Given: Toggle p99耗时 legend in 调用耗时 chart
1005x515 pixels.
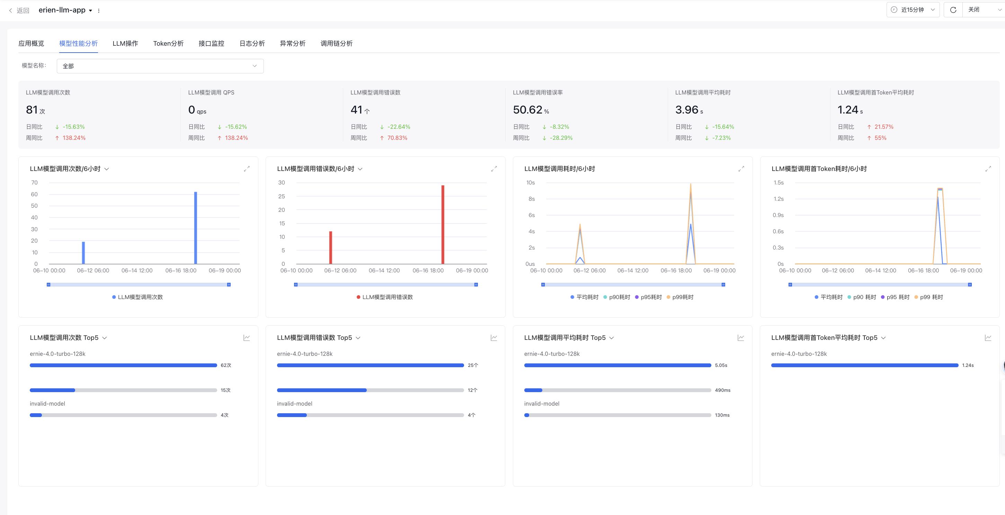Looking at the screenshot, I should tap(680, 297).
